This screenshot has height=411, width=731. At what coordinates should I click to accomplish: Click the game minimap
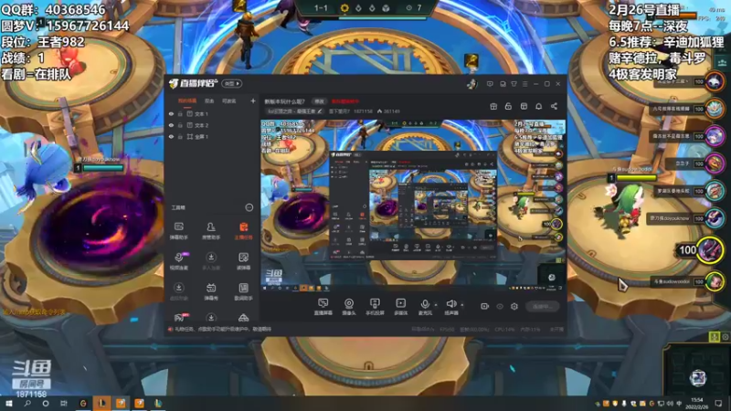[698, 370]
